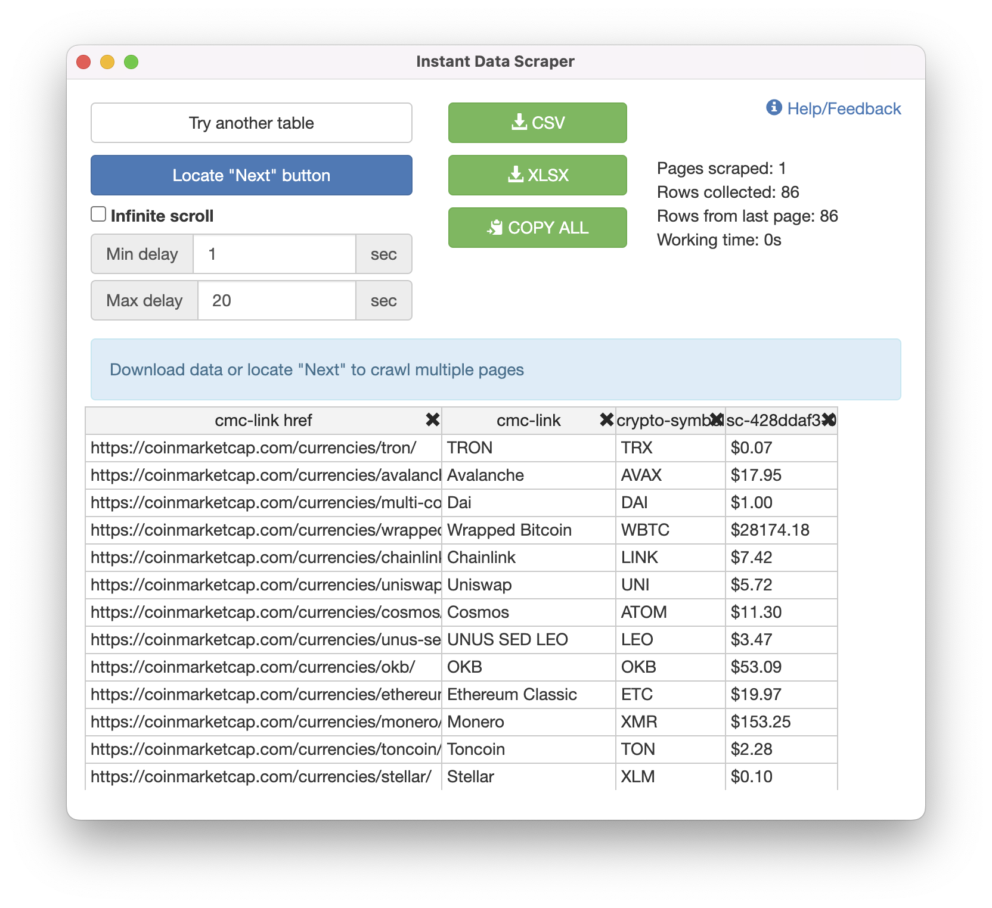Select the $0.10 price cell

click(x=781, y=777)
